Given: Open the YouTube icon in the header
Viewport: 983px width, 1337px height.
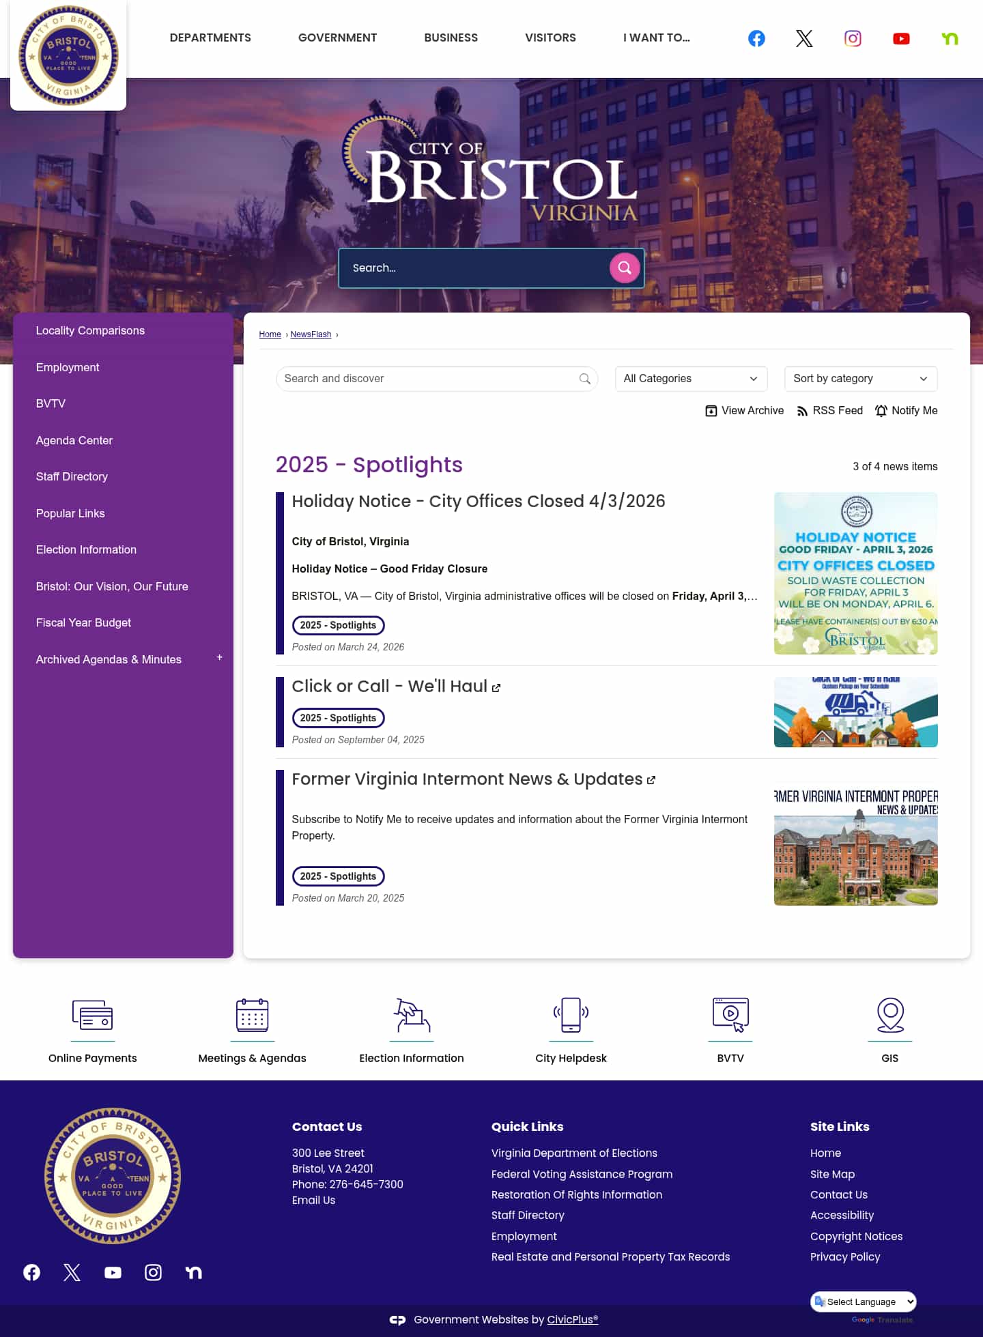Looking at the screenshot, I should [901, 38].
